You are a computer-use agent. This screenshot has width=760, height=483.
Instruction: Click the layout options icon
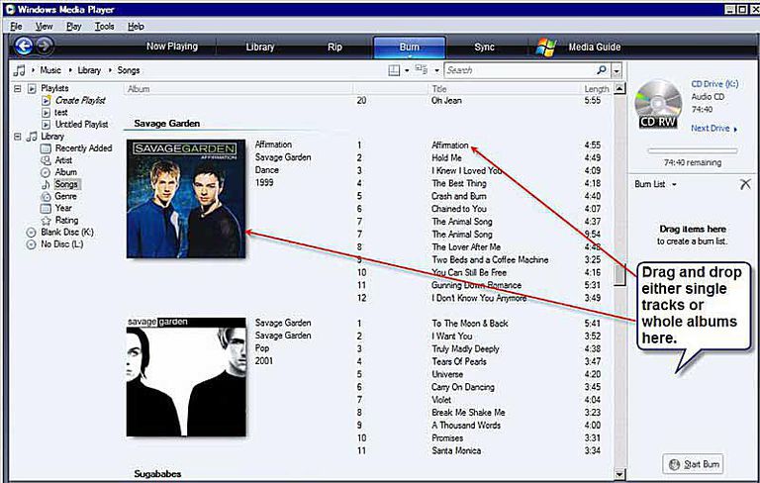[x=394, y=71]
